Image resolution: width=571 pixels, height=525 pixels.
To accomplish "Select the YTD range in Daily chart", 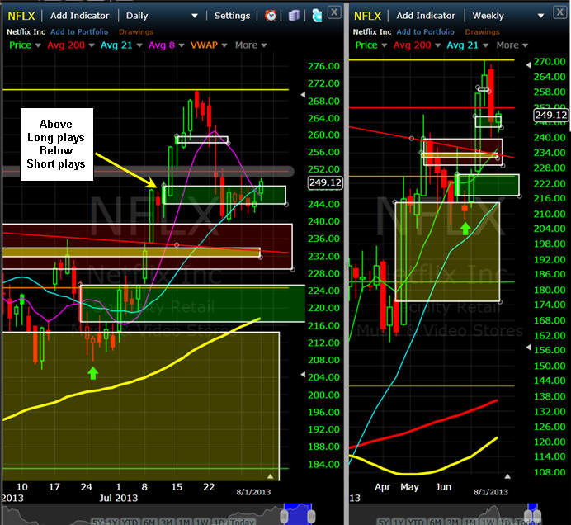I will pyautogui.click(x=130, y=522).
